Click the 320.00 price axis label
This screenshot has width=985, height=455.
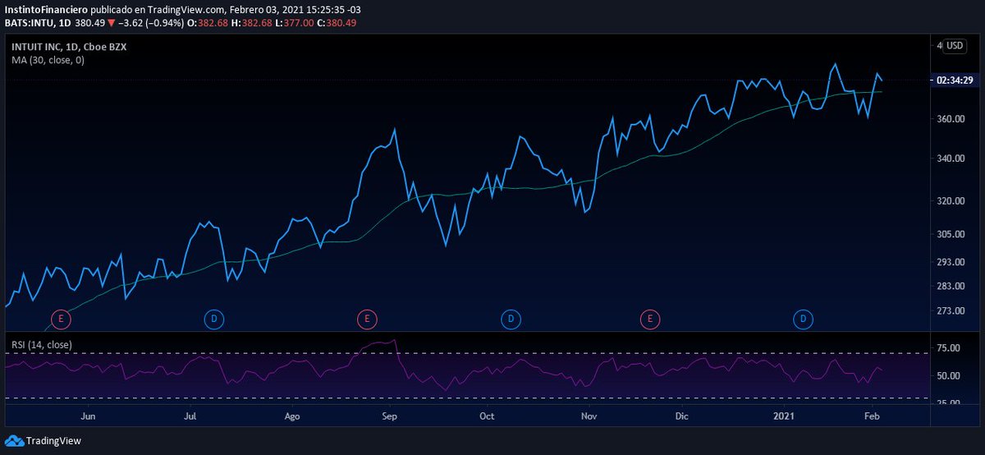(950, 200)
